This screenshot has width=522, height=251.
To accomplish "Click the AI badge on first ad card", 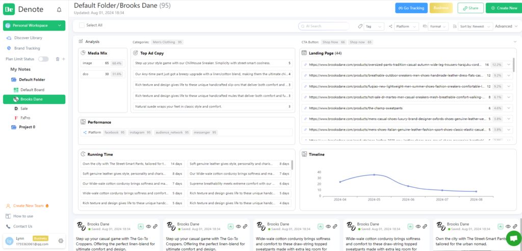I will coord(141,226).
